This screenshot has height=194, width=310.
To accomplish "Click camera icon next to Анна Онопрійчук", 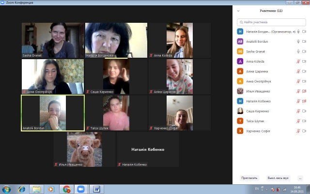I will pyautogui.click(x=304, y=81).
